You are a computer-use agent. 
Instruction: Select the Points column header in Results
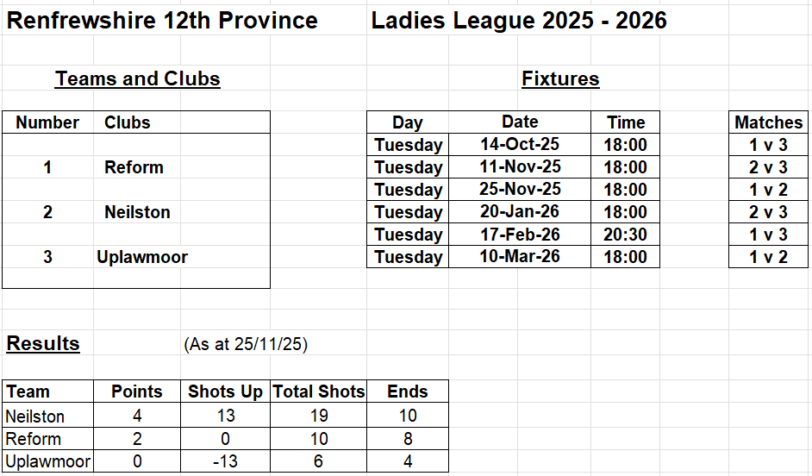tap(136, 391)
